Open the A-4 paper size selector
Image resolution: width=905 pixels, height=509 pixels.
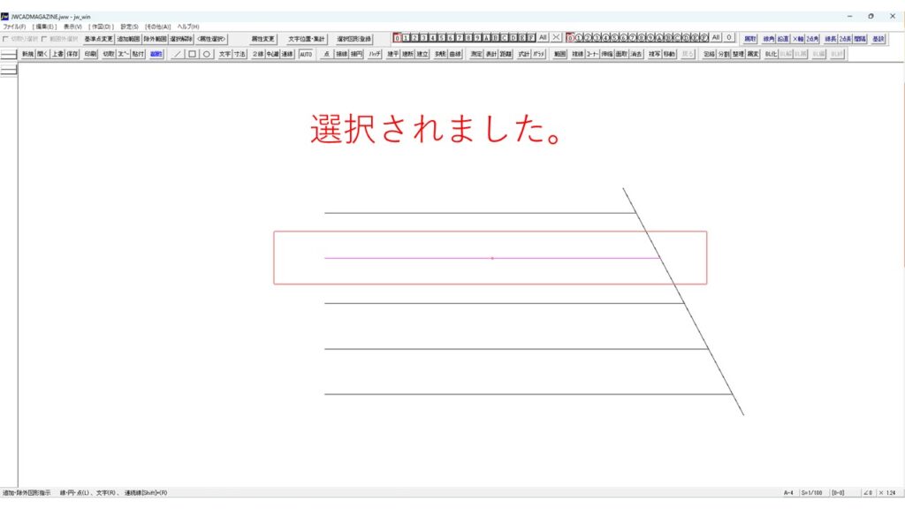click(787, 492)
